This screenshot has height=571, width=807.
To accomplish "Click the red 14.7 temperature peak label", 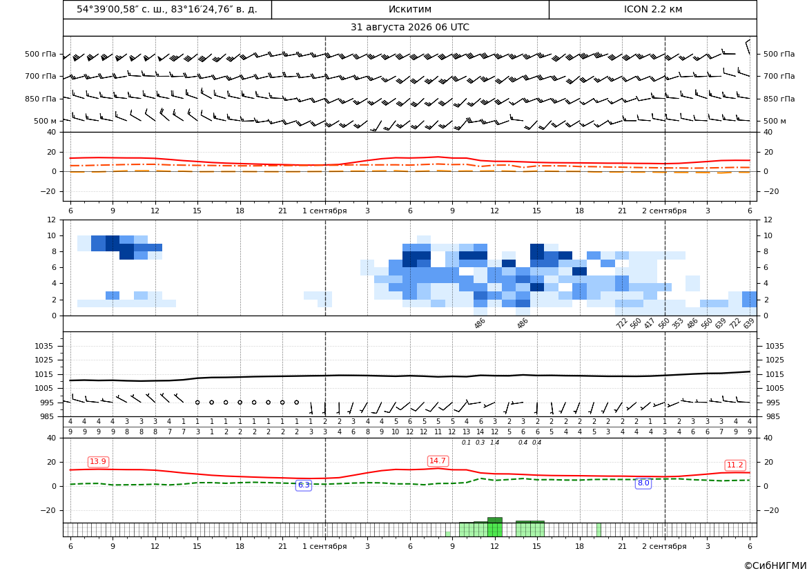I will coord(438,461).
